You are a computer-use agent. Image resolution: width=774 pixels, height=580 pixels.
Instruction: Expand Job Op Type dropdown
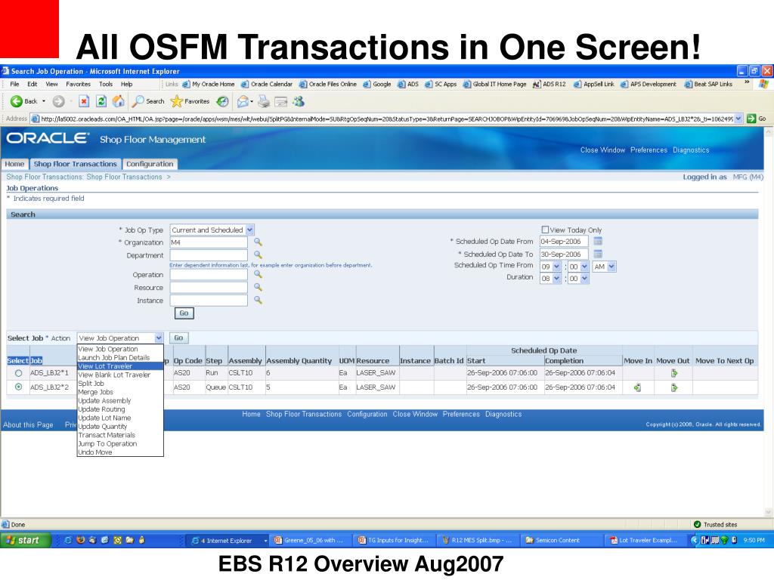(249, 230)
